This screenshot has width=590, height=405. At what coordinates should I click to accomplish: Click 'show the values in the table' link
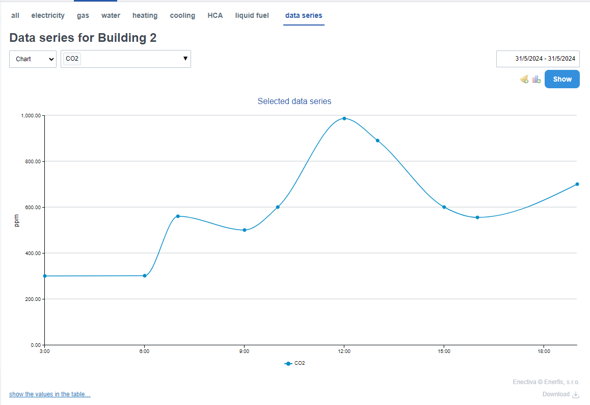click(50, 394)
